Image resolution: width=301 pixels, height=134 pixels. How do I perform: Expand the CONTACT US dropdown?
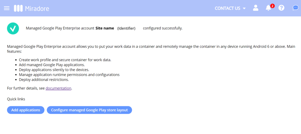point(230,8)
